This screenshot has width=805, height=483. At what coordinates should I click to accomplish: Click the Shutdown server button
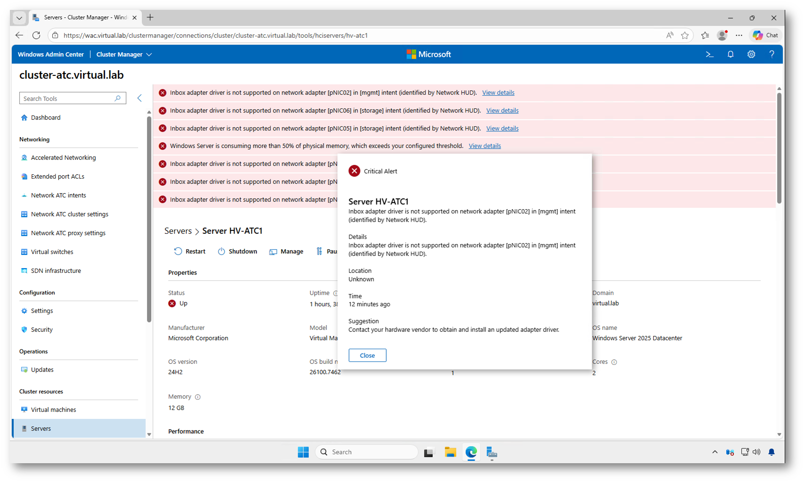point(237,252)
